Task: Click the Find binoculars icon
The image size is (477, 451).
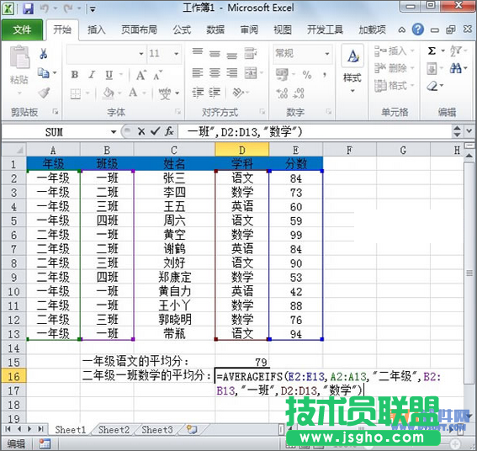Action: (455, 68)
